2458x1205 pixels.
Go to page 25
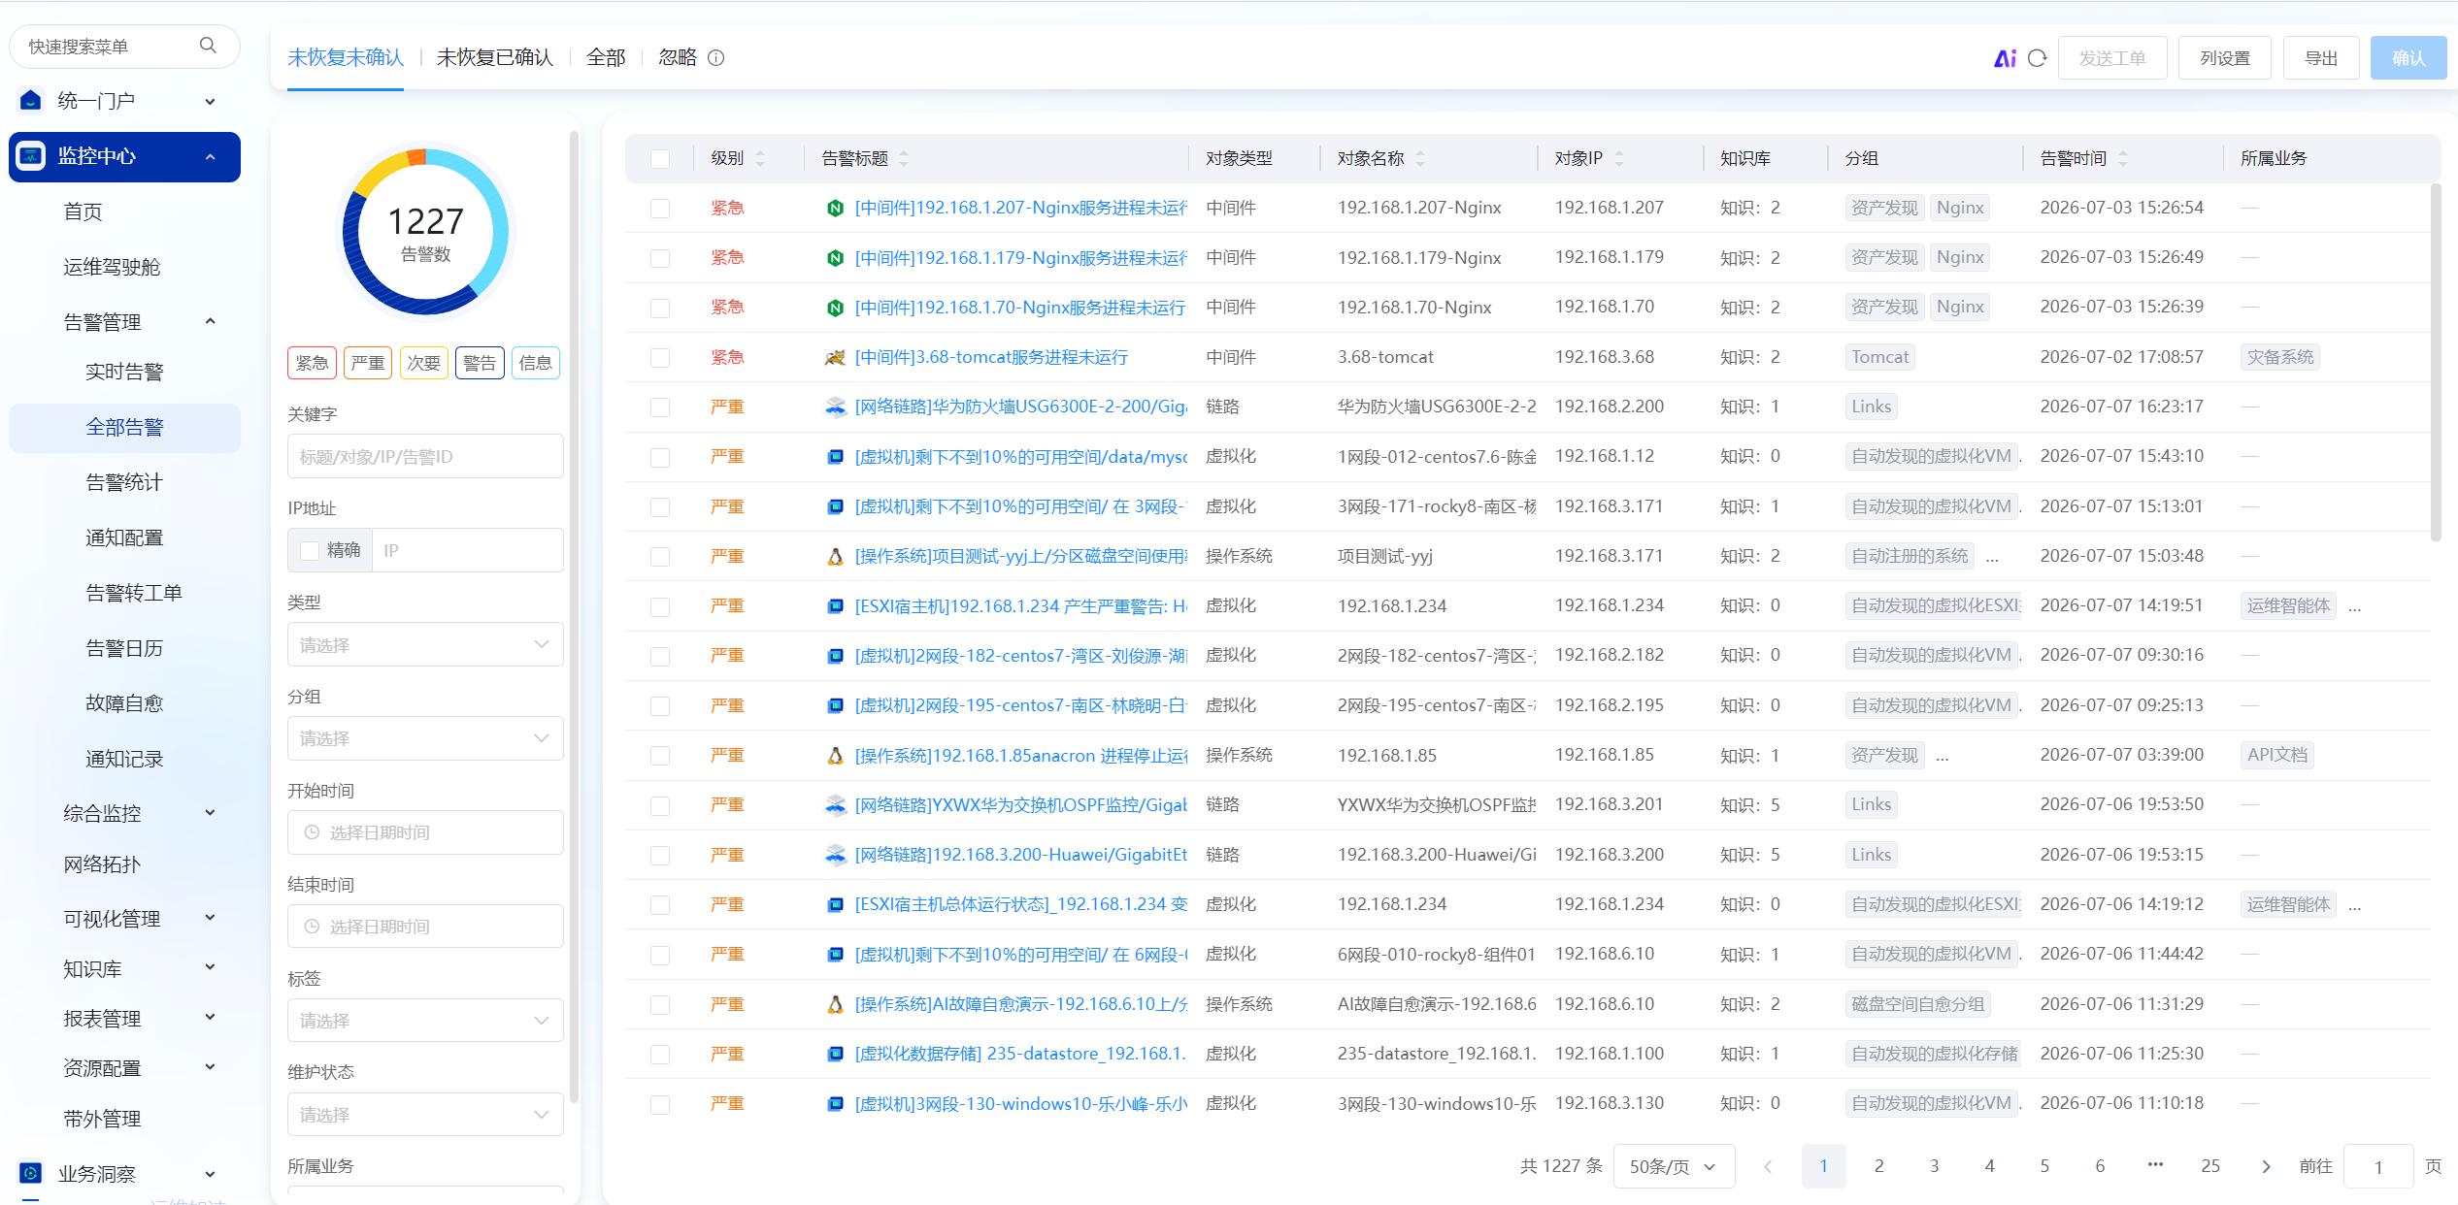pyautogui.click(x=2210, y=1166)
